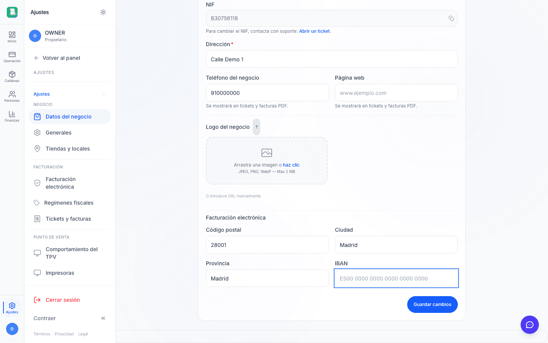548x343 pixels.
Task: Focus the Página web input field
Action: click(396, 93)
